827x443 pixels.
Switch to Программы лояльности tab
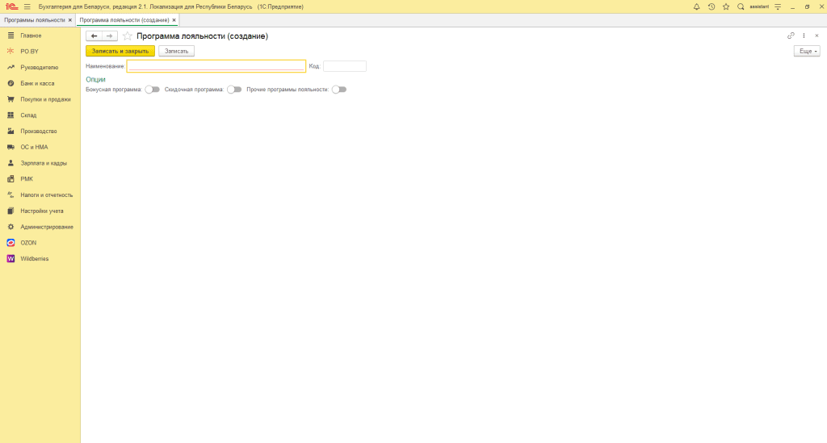pos(35,20)
